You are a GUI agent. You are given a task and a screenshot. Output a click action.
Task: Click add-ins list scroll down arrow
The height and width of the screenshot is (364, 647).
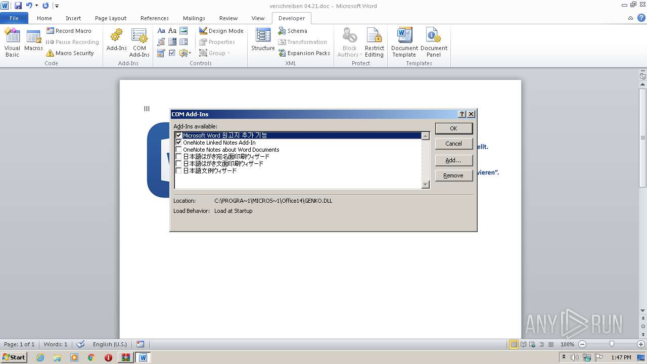[425, 185]
